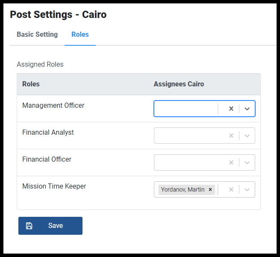Screen dimensions: 280x257
Task: Clear all Mission Time Keeper assignees
Action: 231,189
